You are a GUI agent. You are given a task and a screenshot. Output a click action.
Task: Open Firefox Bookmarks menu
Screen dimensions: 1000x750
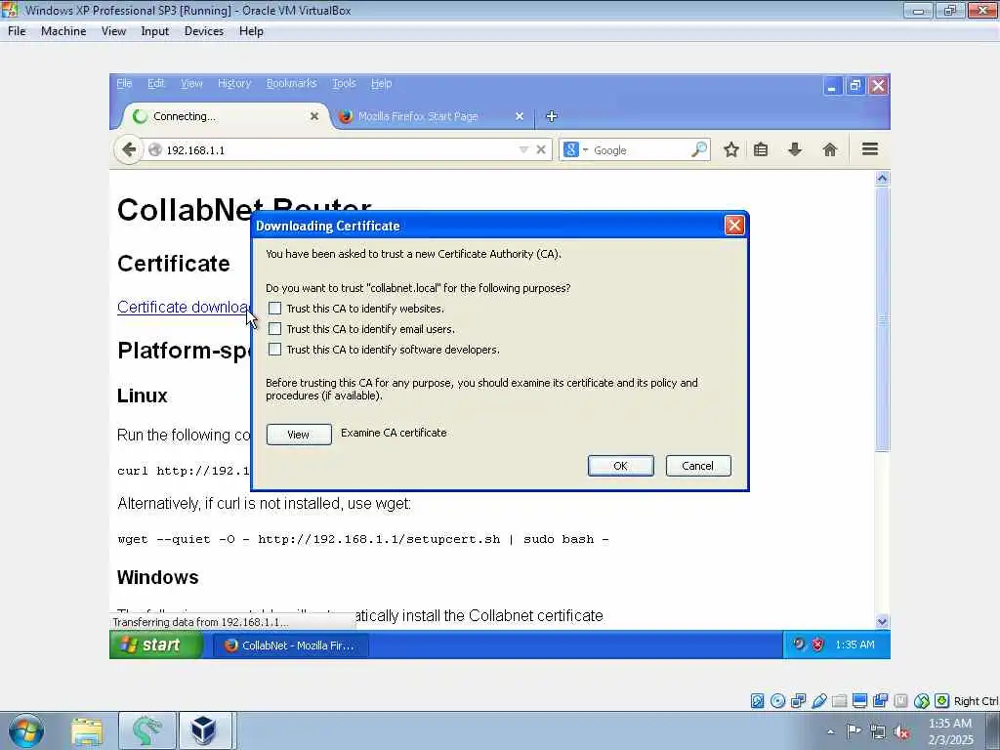coord(291,84)
